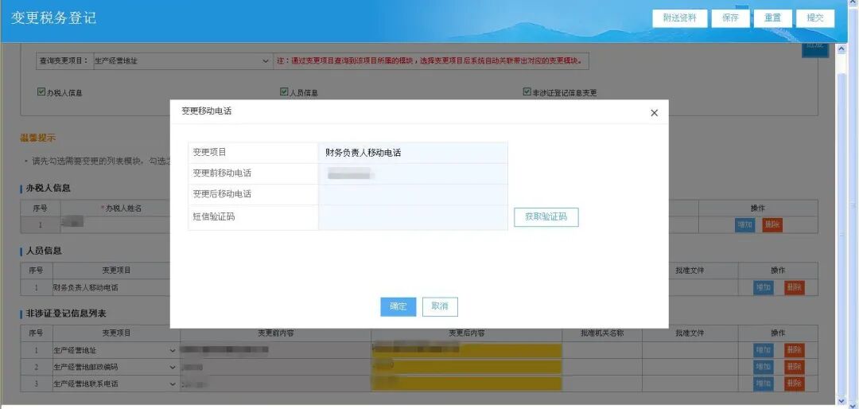This screenshot has width=859, height=409.
Task: Focus the 变更后移动电话 input field
Action: click(x=413, y=195)
